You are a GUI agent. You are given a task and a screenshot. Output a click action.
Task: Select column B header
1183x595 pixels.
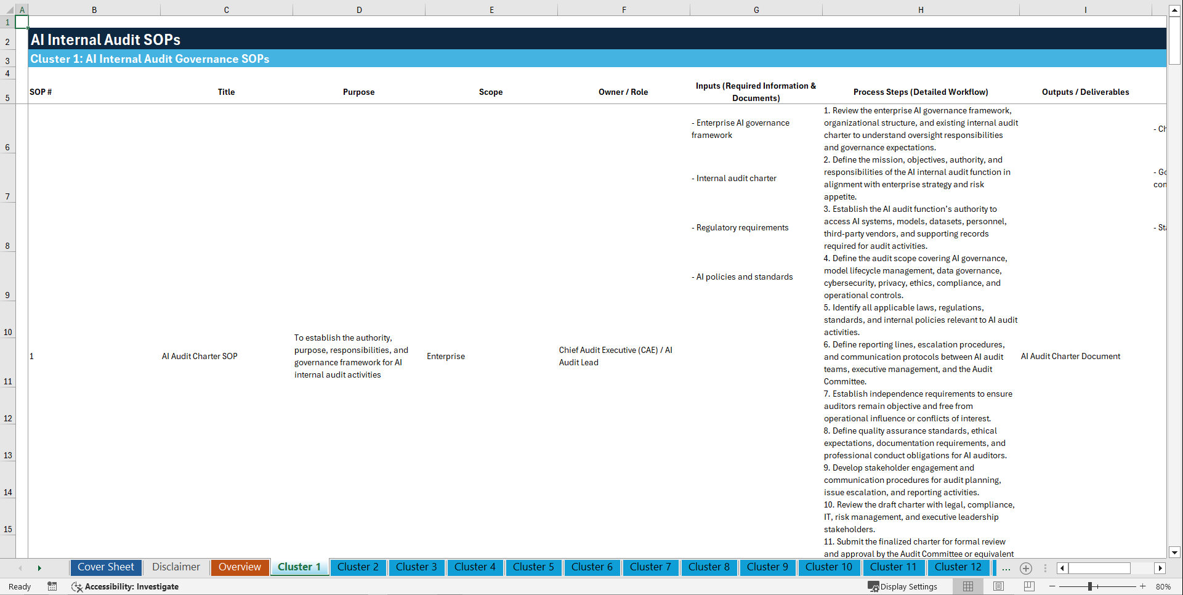coord(94,10)
